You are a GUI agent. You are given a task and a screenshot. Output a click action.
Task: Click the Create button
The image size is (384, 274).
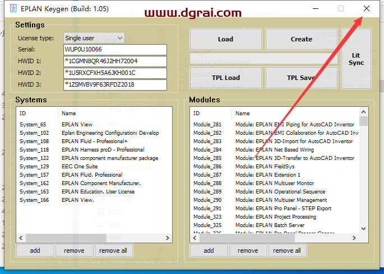(x=302, y=39)
